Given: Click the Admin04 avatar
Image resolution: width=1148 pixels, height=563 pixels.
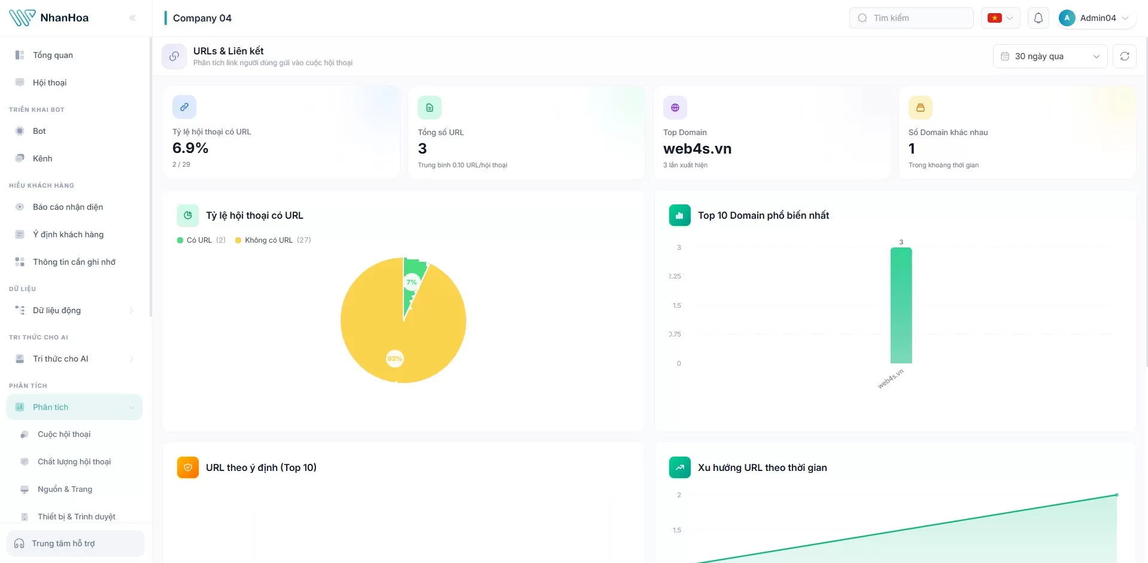Looking at the screenshot, I should (x=1067, y=18).
